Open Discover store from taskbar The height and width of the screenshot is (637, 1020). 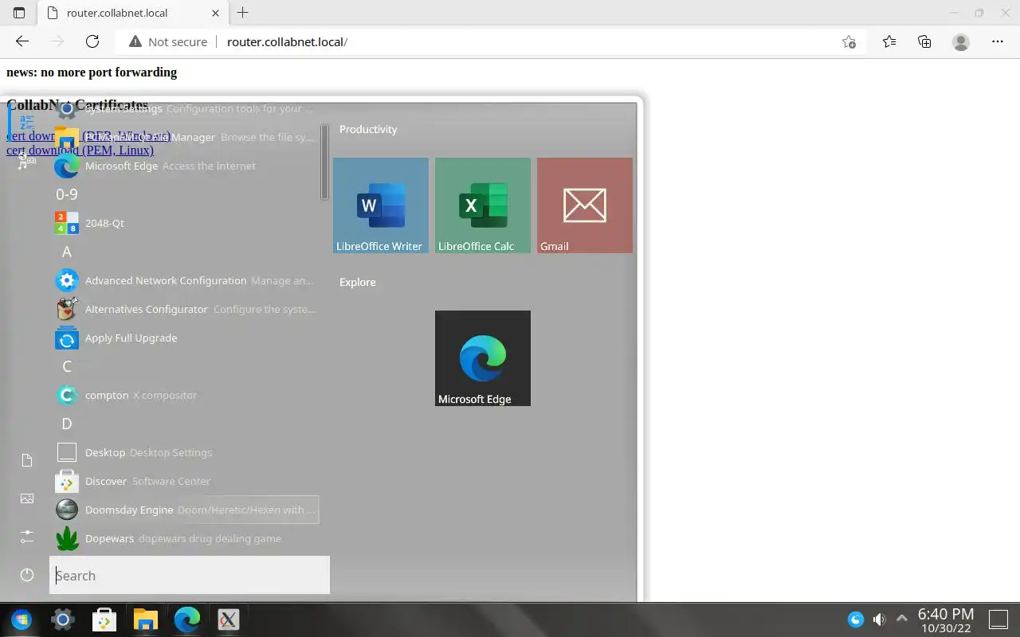(x=104, y=619)
